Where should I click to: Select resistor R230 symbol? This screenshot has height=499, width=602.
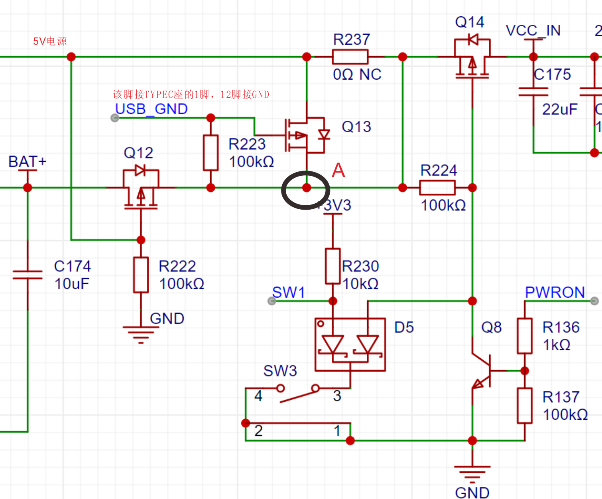click(x=333, y=266)
